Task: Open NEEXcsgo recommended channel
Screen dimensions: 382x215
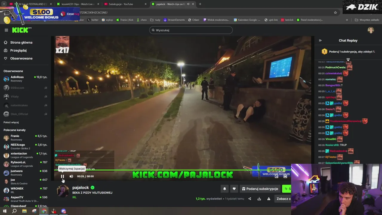Action: (25, 146)
